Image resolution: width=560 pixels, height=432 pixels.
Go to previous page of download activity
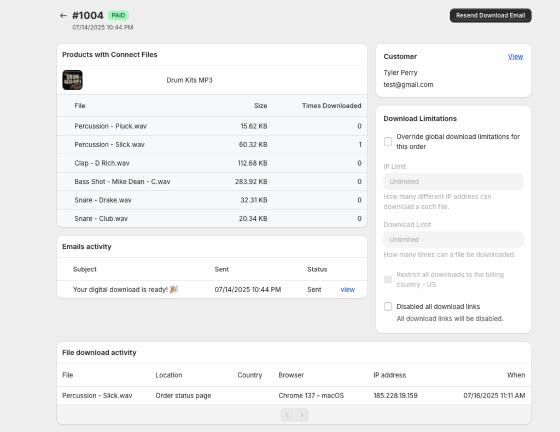(288, 415)
